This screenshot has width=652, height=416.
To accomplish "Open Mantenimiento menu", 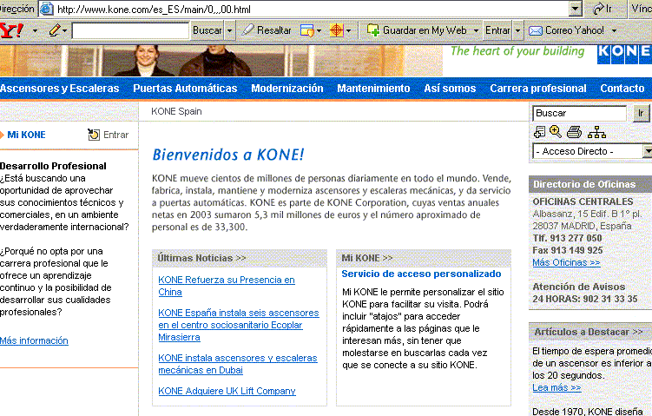I will [373, 89].
